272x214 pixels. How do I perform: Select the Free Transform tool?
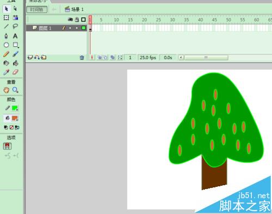click(7, 17)
